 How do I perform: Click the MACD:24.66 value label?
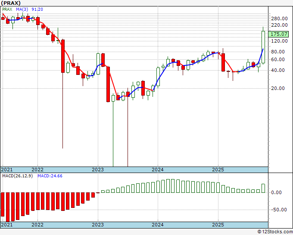(50, 176)
